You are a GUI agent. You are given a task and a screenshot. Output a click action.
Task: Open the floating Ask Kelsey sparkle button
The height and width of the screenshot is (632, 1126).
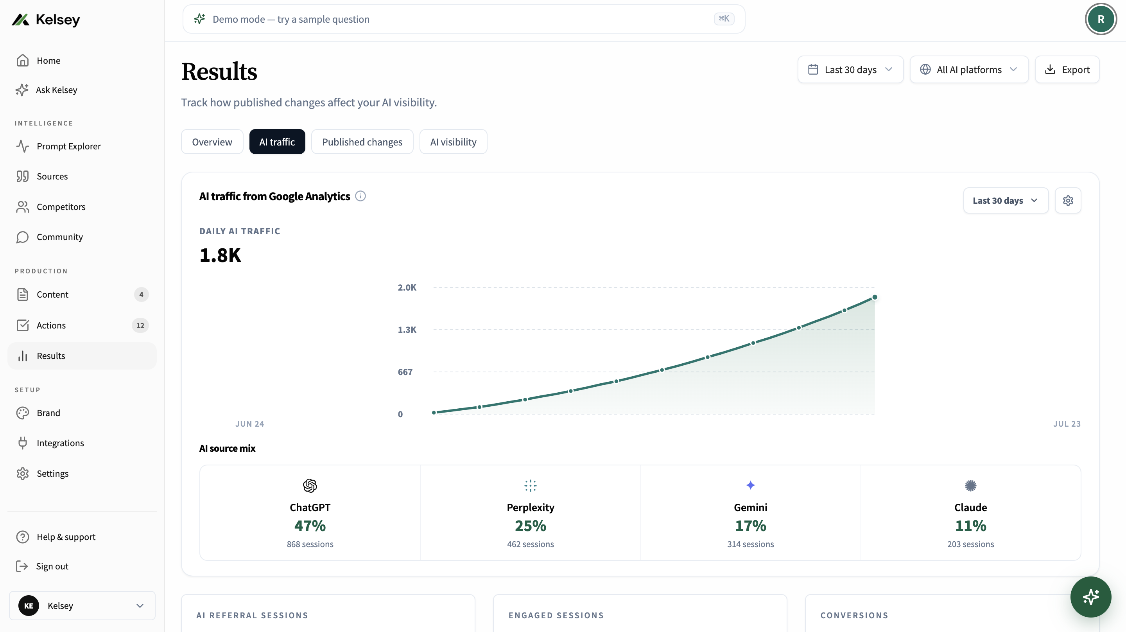[1090, 596]
